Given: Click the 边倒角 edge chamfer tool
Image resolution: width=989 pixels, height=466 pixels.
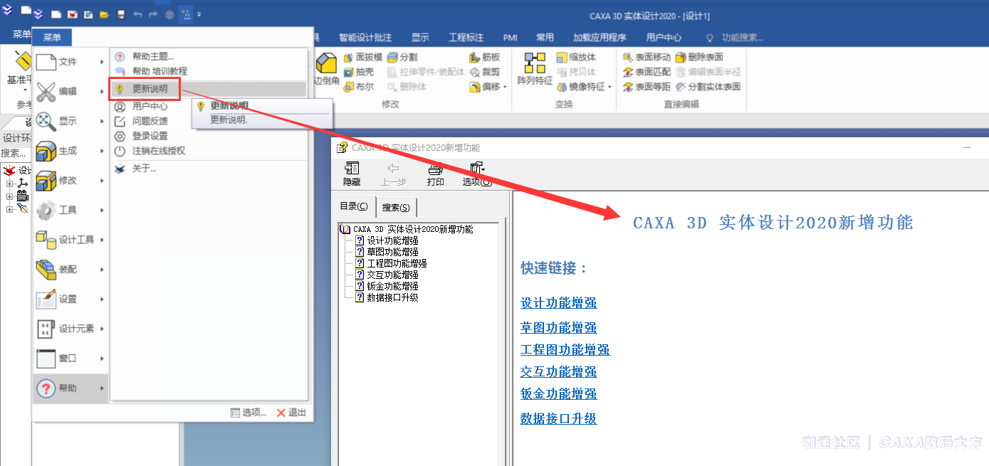Looking at the screenshot, I should point(327,70).
